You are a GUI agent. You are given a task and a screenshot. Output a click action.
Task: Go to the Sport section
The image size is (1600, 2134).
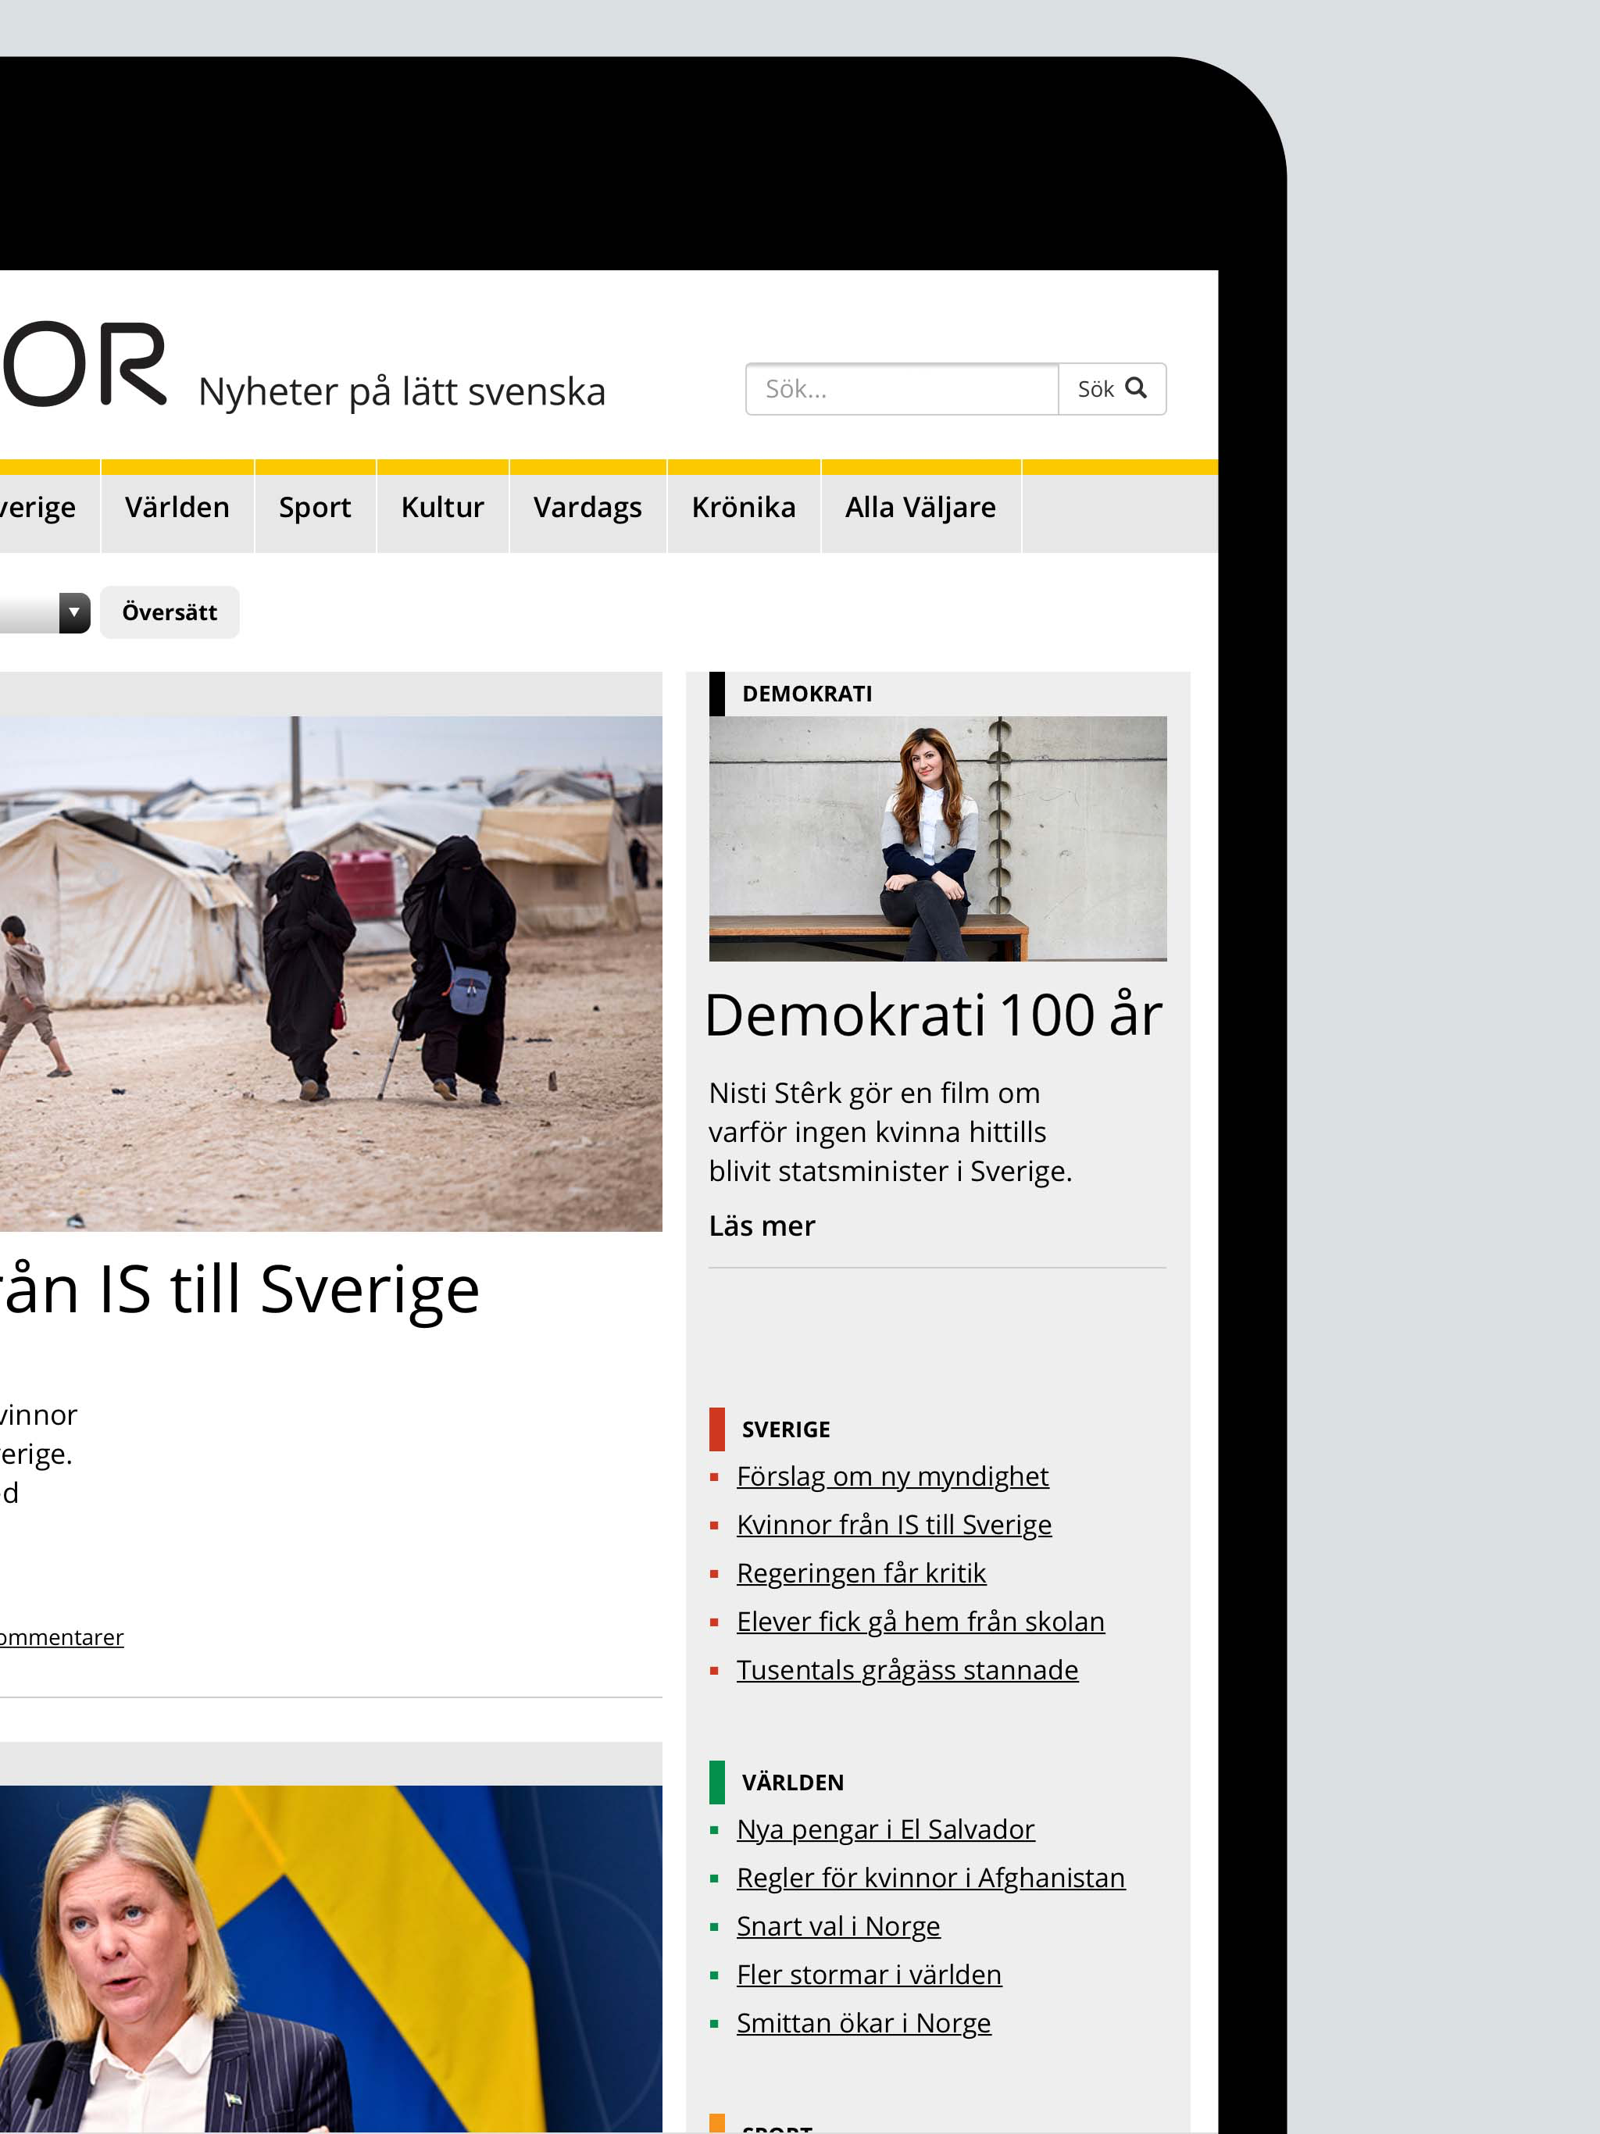point(315,506)
